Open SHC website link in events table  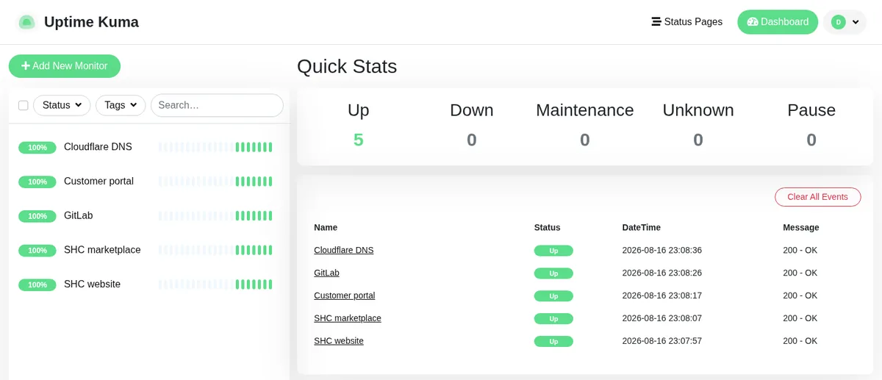pyautogui.click(x=339, y=341)
